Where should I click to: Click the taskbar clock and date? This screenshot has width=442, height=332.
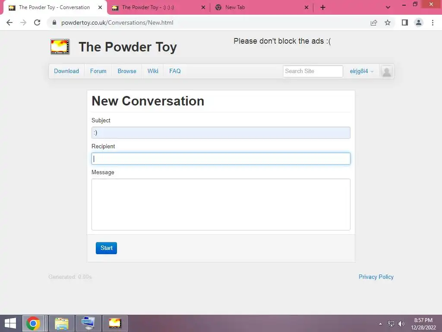(x=423, y=324)
